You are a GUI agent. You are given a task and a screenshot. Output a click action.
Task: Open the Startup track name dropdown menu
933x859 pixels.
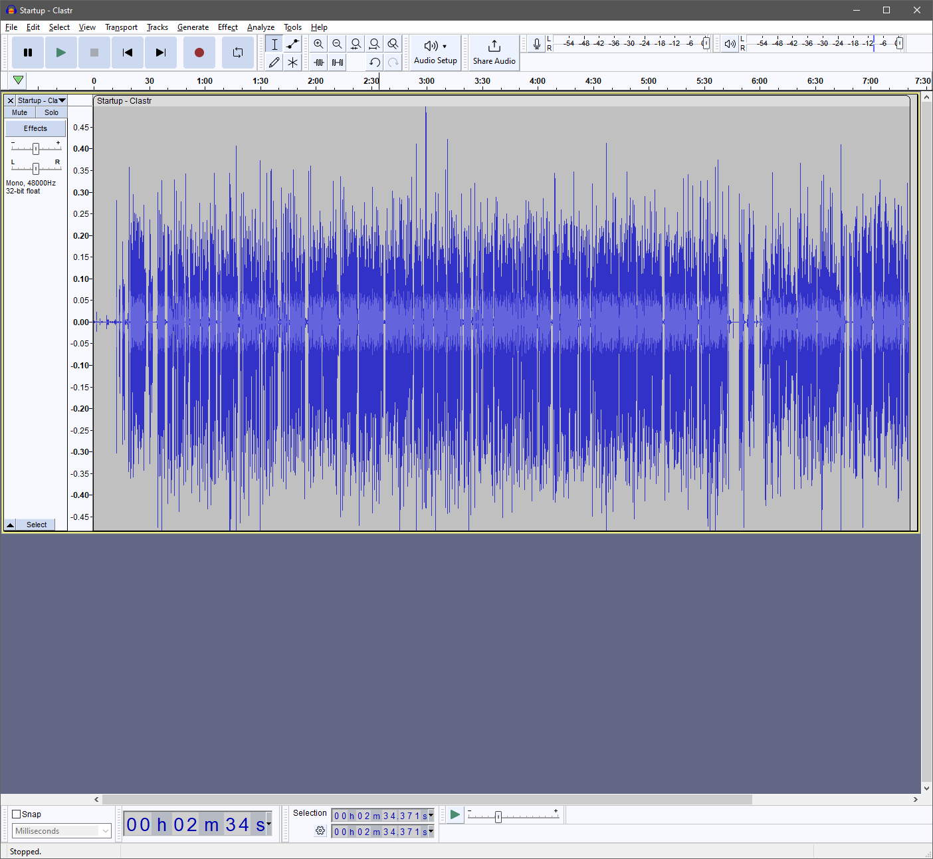pyautogui.click(x=41, y=100)
